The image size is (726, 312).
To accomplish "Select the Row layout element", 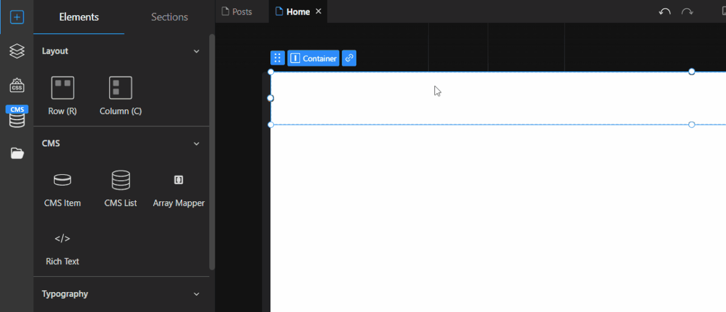I will (62, 96).
